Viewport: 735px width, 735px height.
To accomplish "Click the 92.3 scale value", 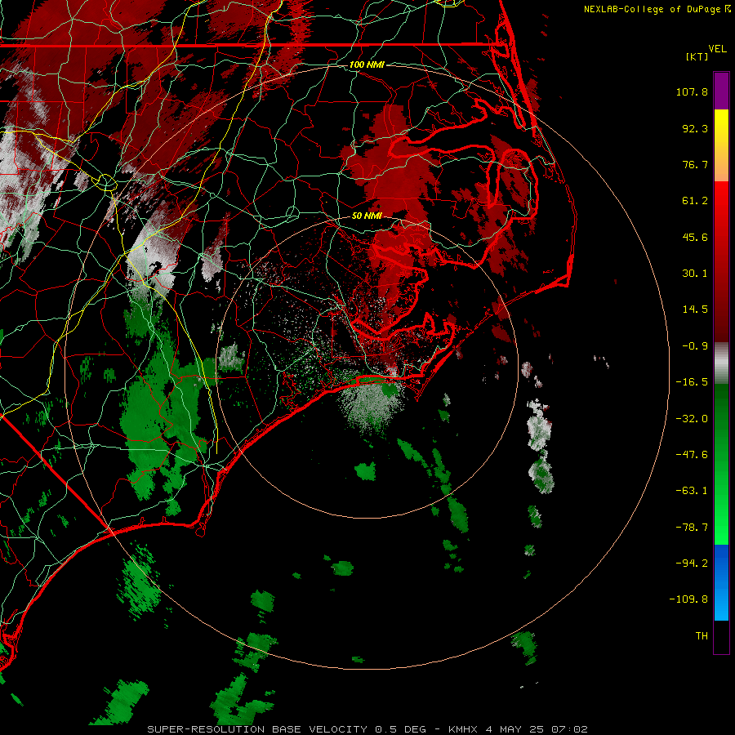I will click(x=695, y=128).
